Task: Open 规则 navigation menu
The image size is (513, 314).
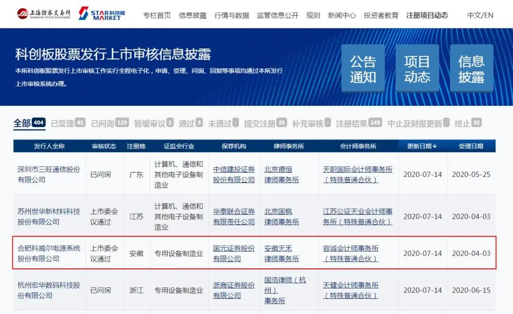Action: point(313,15)
